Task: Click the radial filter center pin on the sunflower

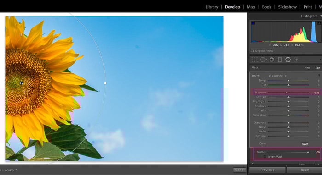Action: (x=22, y=83)
